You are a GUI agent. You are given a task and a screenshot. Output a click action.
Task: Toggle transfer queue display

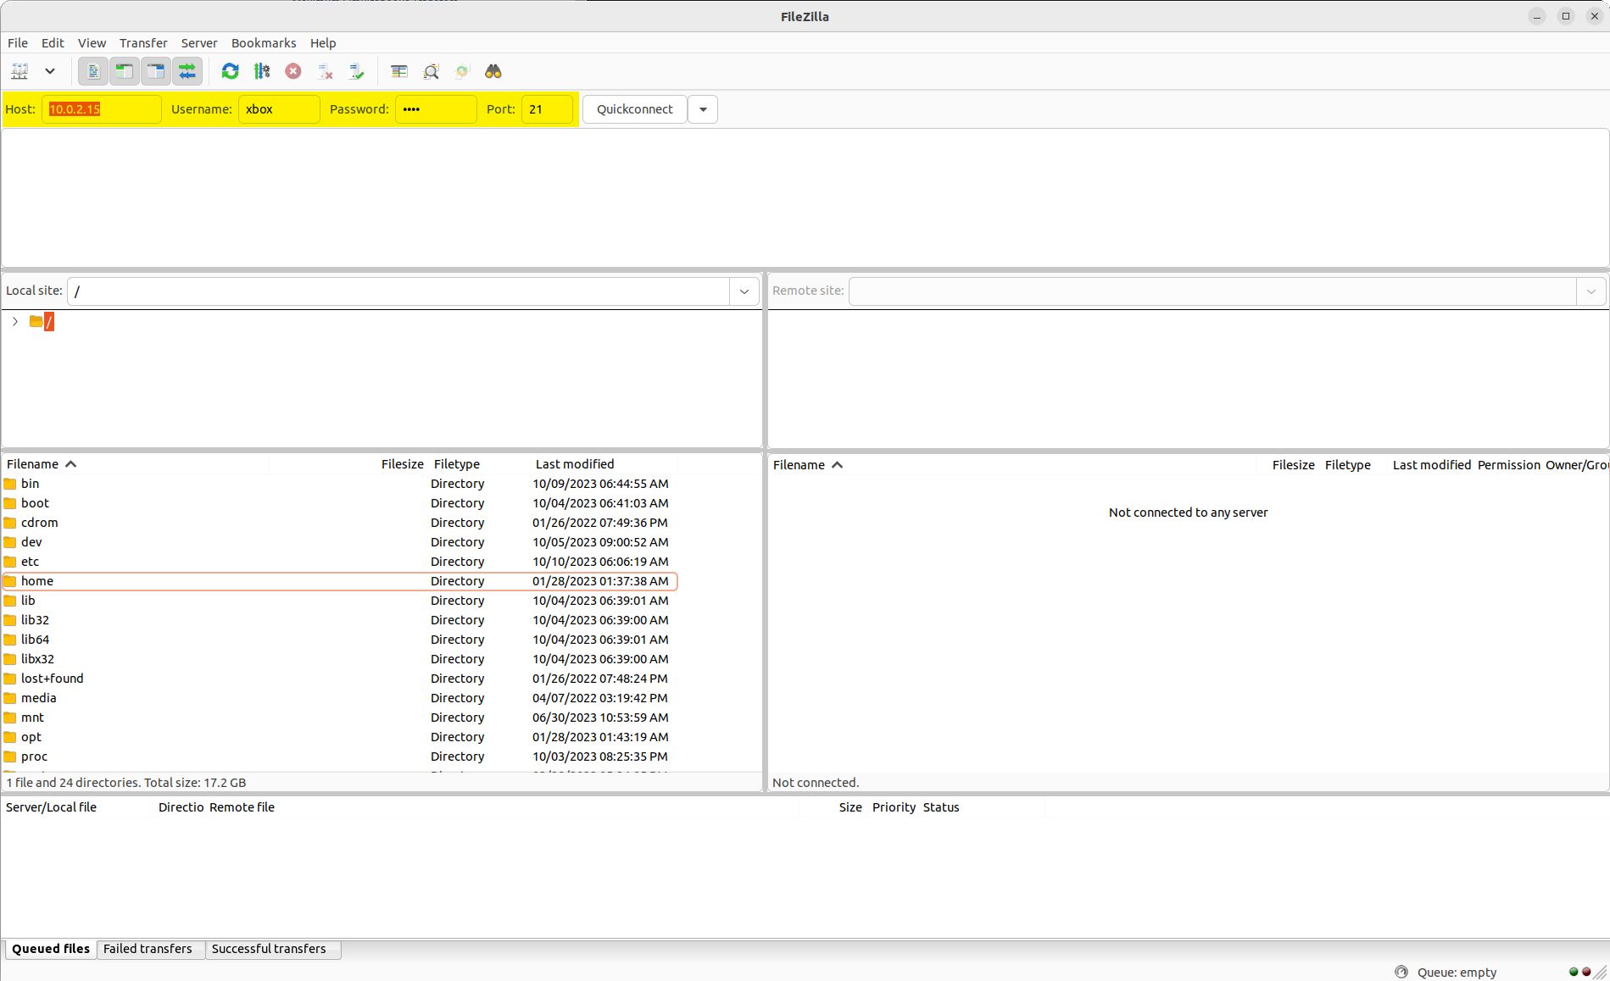[187, 71]
